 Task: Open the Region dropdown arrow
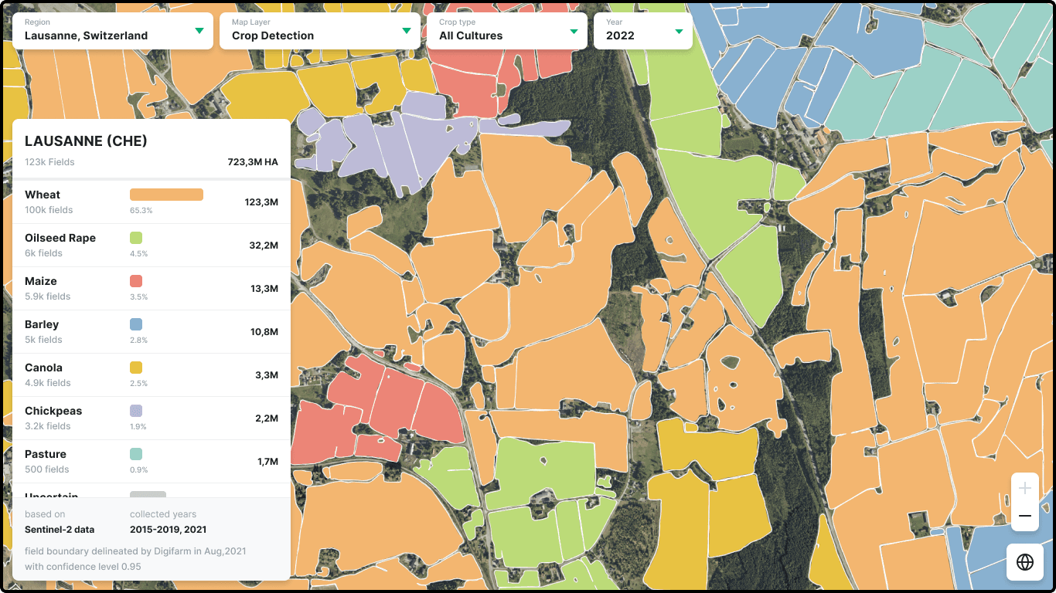click(x=199, y=31)
